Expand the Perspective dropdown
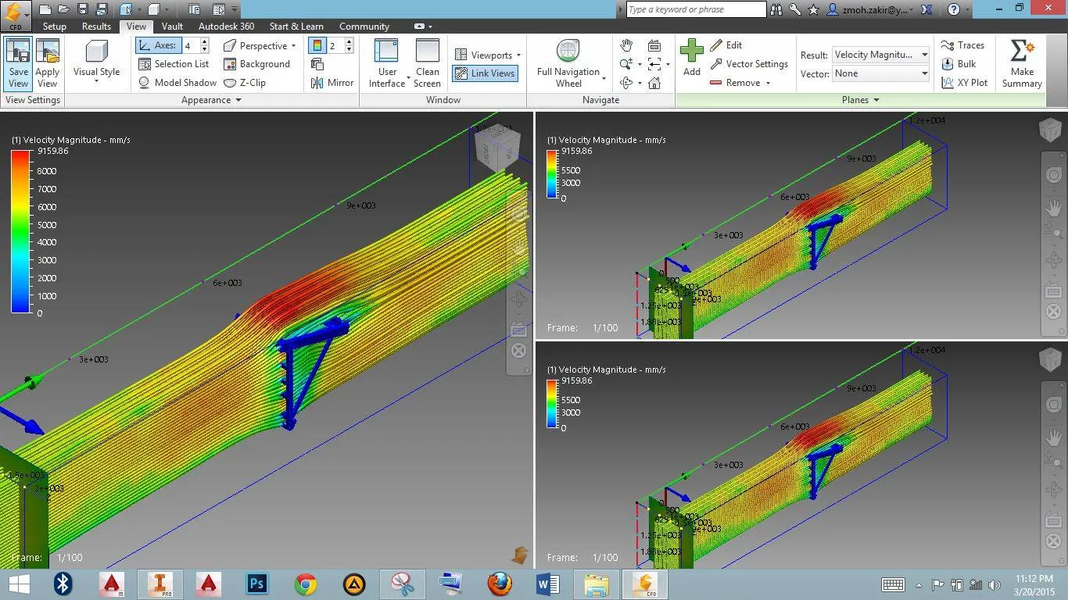Image resolution: width=1068 pixels, height=600 pixels. pos(293,46)
